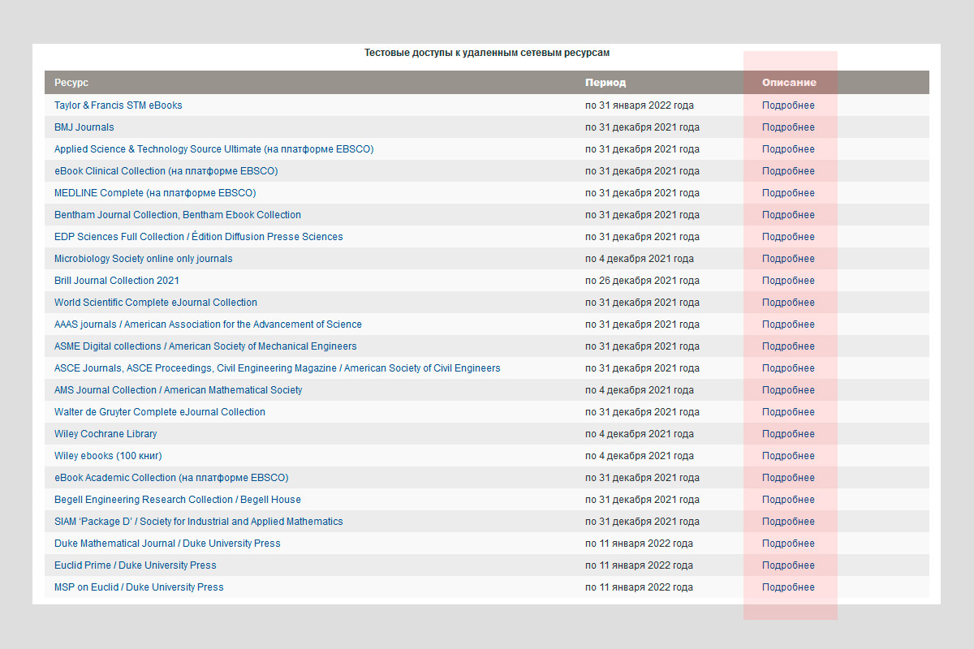974x649 pixels.
Task: Click Подробнее in Wiley ebooks row
Action: tap(788, 456)
